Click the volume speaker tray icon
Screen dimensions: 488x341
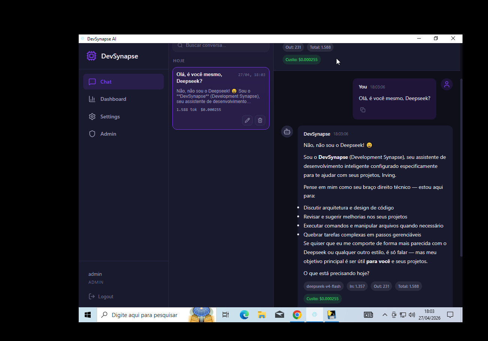[412, 315]
